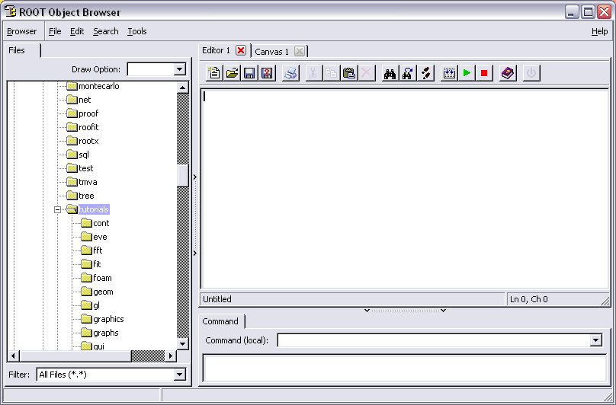The image size is (616, 405).
Task: Collapse the tutorials folder tree node
Action: (58, 209)
